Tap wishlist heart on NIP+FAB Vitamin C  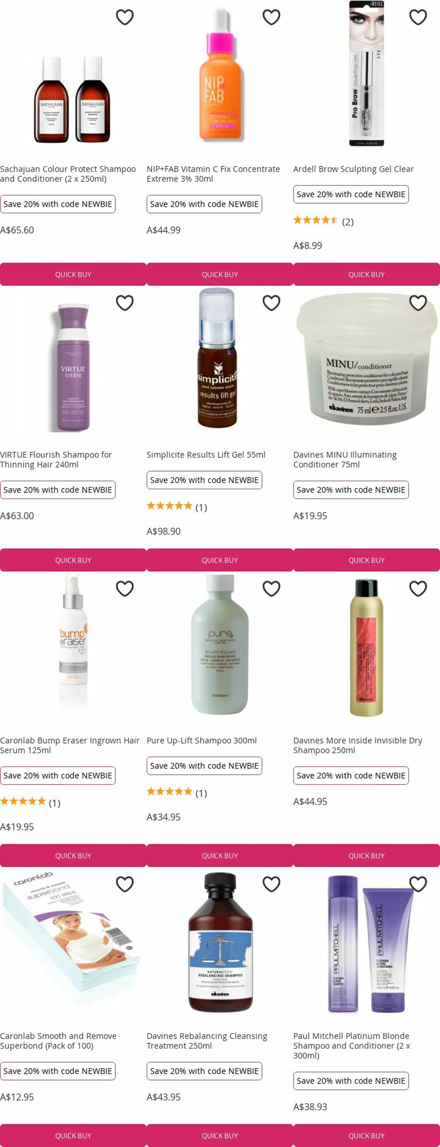(x=272, y=17)
